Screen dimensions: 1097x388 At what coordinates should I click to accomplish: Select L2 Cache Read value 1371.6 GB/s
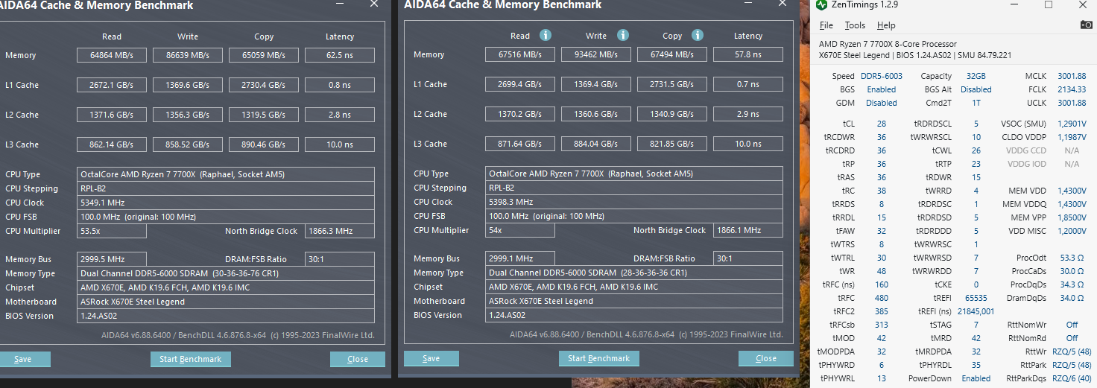pyautogui.click(x=112, y=115)
